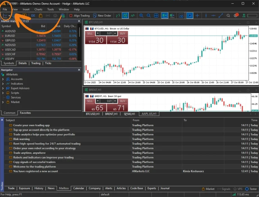This screenshot has height=197, width=259.
Task: Click the connection speed 113.65 ms status indicator
Action: click(241, 194)
